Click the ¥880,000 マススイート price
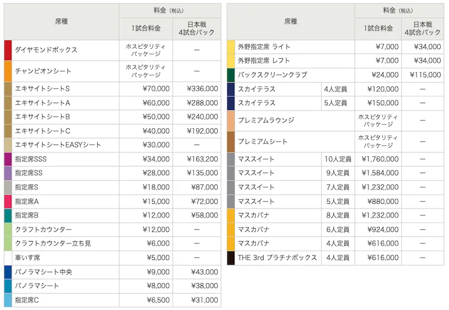The height and width of the screenshot is (310, 449). pos(383,202)
